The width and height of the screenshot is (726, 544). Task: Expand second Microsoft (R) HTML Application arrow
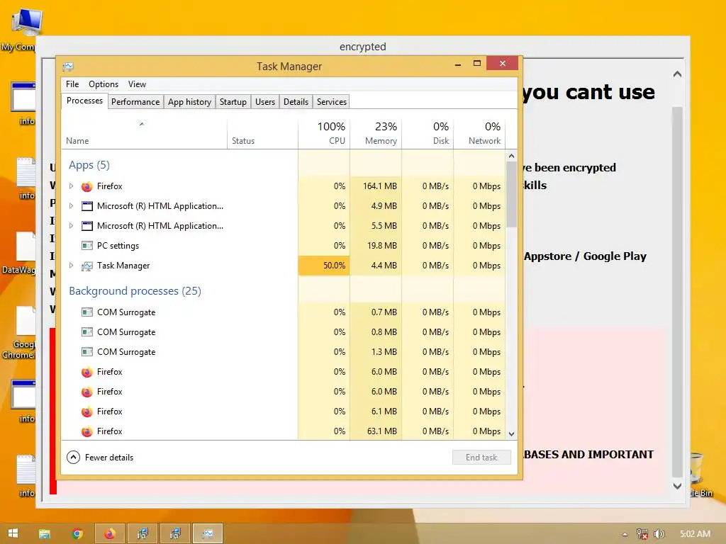[71, 226]
